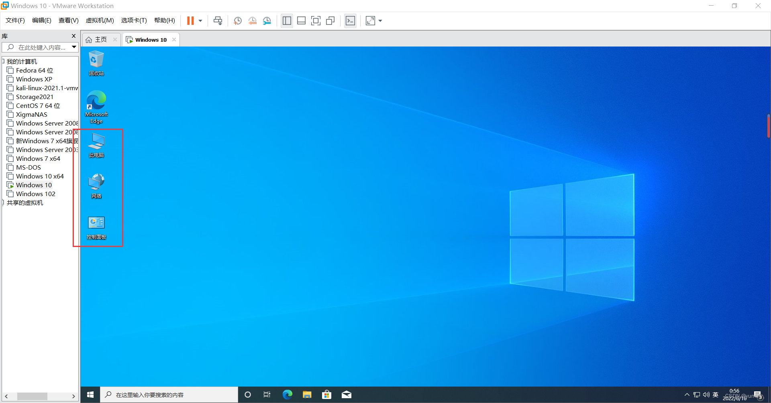
Task: Switch to the 主页 tab
Action: 100,39
